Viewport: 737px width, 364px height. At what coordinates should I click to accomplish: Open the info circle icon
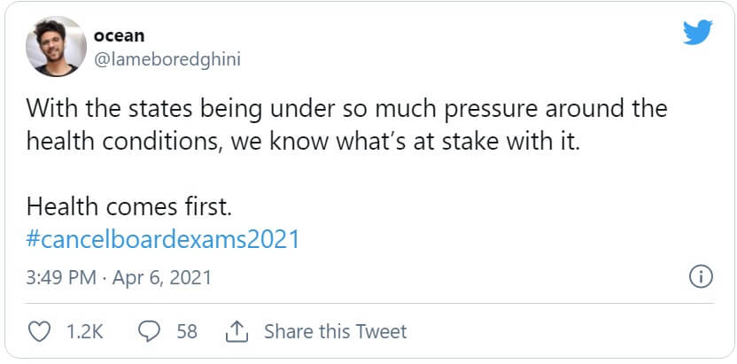700,276
